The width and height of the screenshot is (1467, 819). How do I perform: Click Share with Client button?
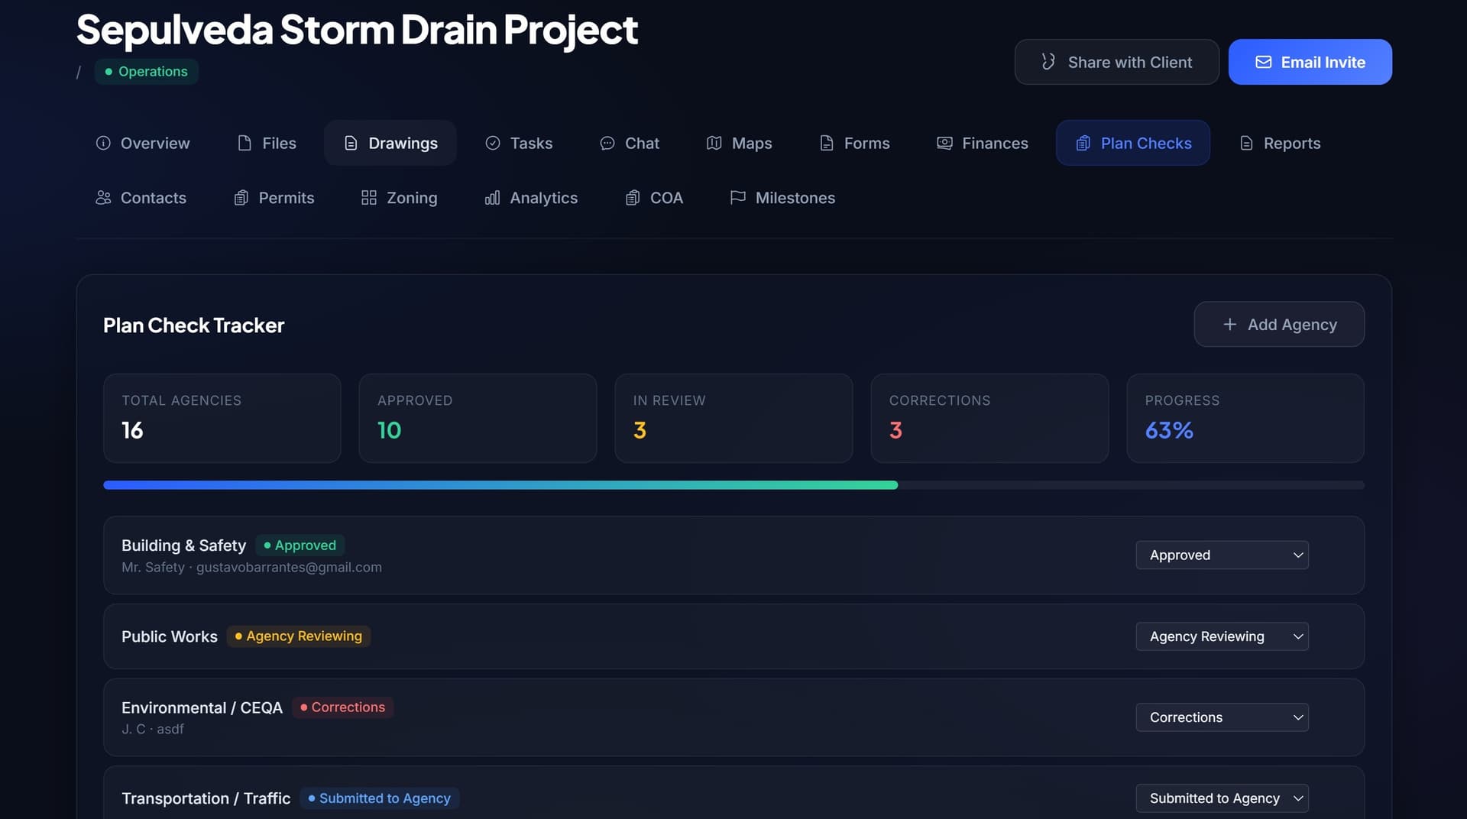tap(1116, 63)
